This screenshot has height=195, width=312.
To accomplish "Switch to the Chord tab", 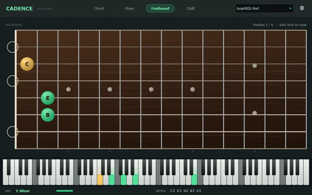I will coord(99,8).
